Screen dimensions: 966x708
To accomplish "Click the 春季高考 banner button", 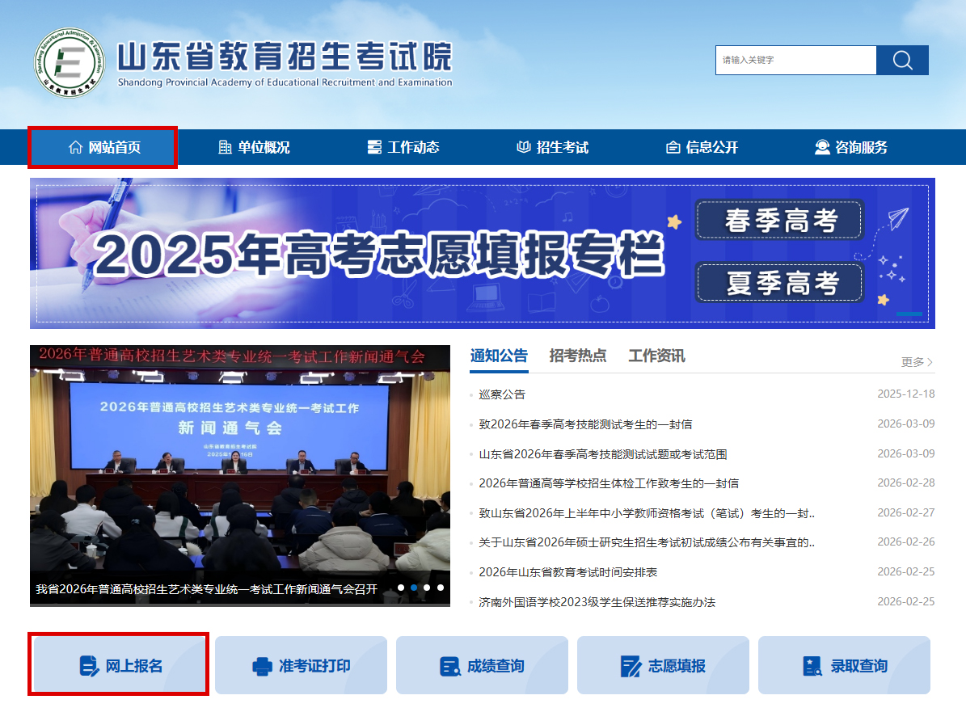I will coord(779,221).
